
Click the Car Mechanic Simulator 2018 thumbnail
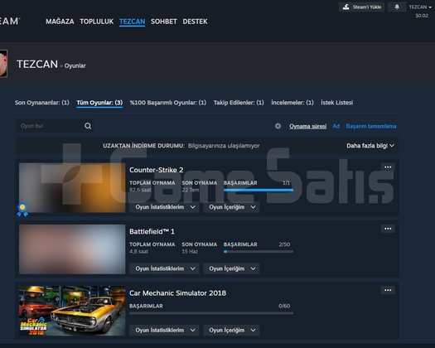tap(72, 311)
